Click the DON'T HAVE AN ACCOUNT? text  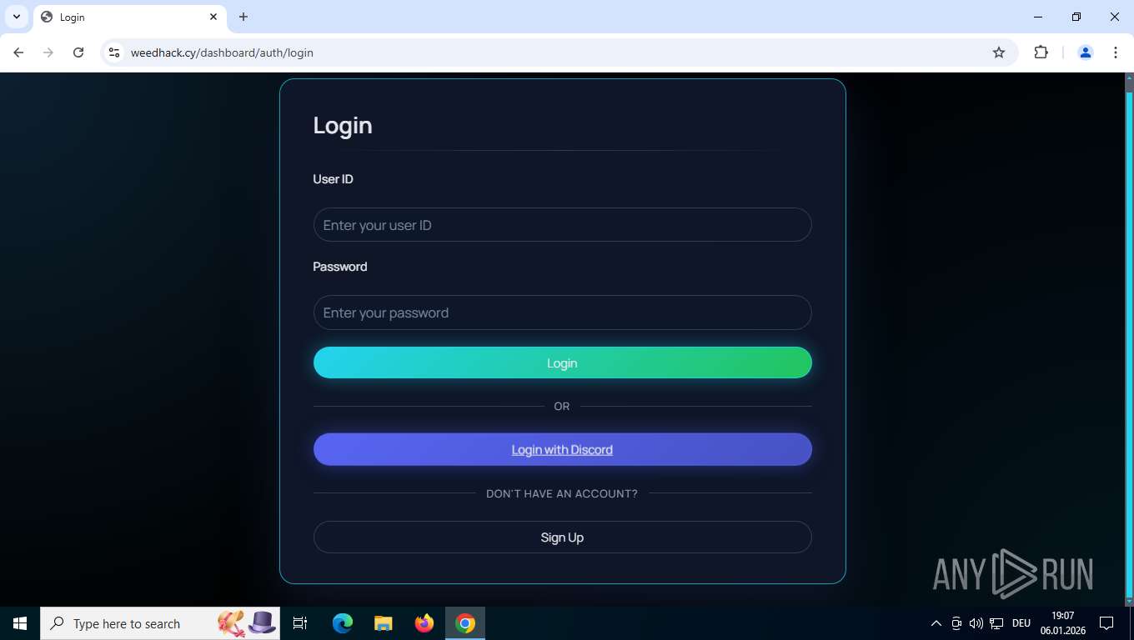point(562,493)
